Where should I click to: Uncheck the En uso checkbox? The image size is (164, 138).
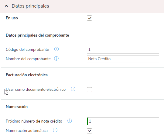pyautogui.click(x=89, y=18)
